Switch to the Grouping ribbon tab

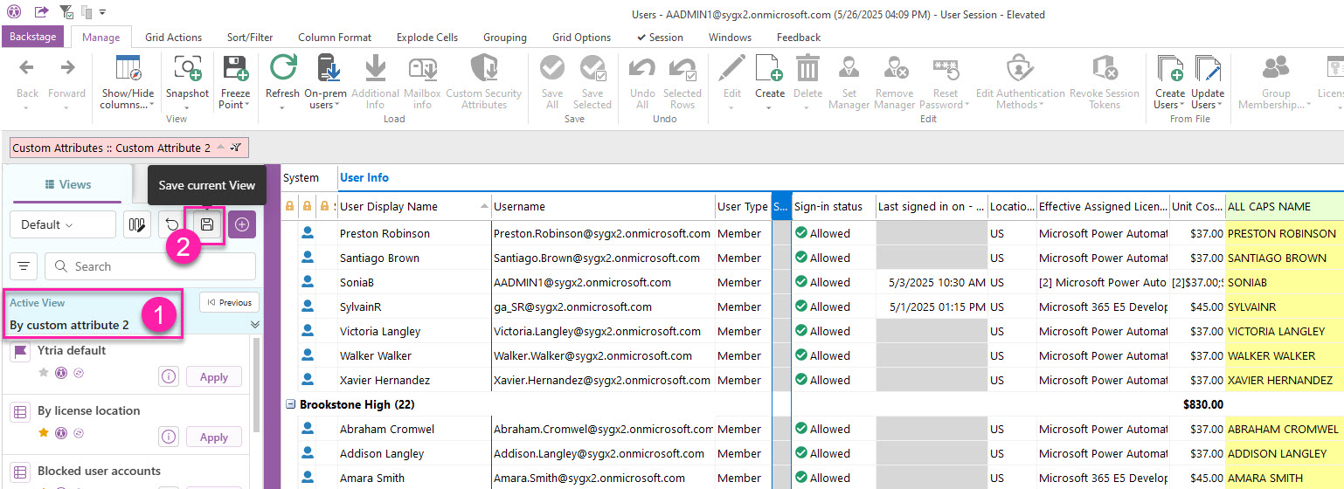coord(504,38)
